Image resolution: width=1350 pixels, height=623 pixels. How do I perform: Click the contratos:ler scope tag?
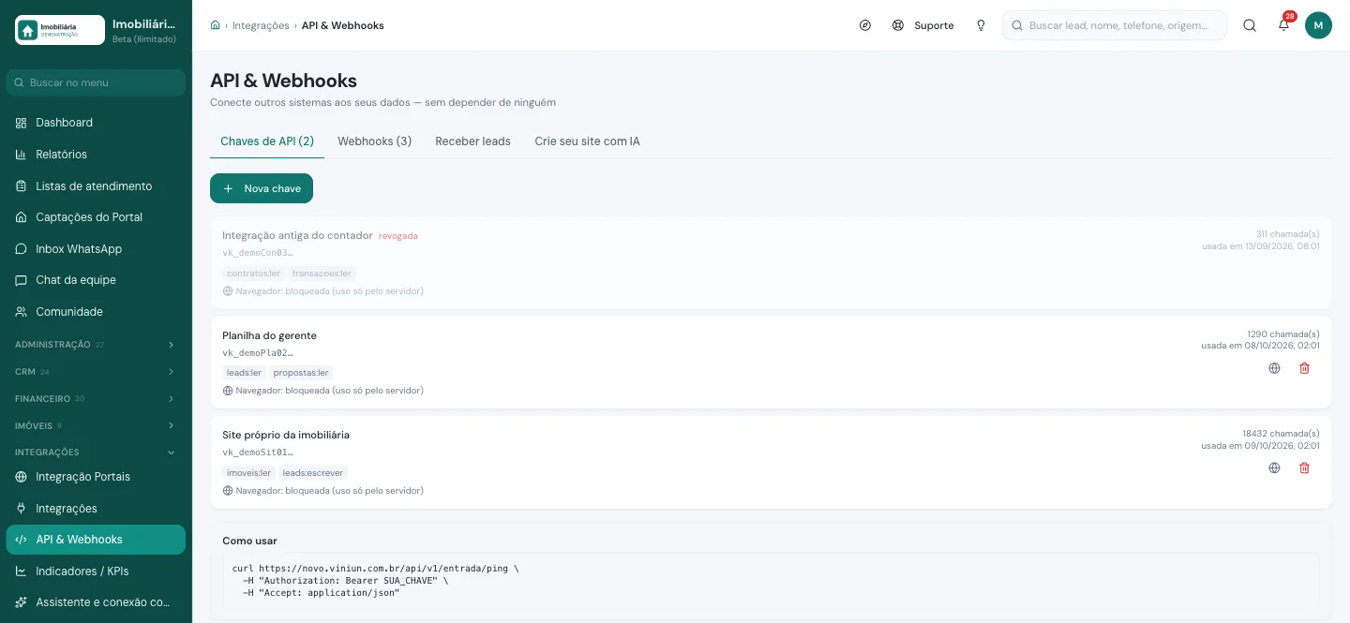[253, 274]
